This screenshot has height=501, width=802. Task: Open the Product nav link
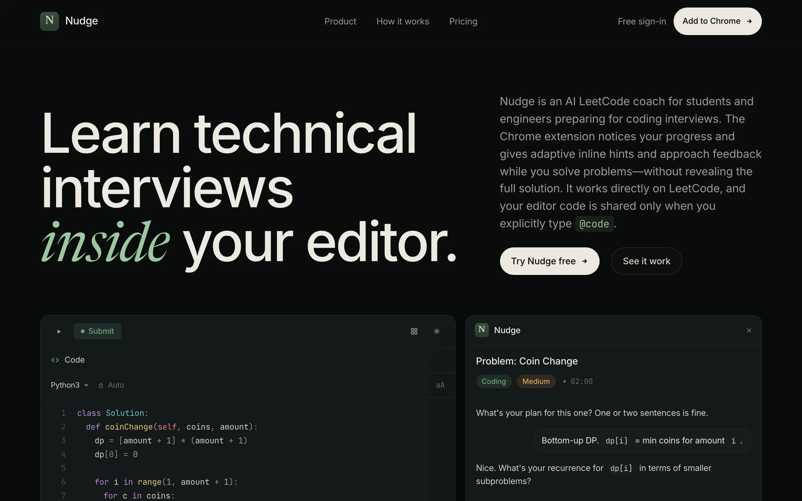tap(340, 22)
